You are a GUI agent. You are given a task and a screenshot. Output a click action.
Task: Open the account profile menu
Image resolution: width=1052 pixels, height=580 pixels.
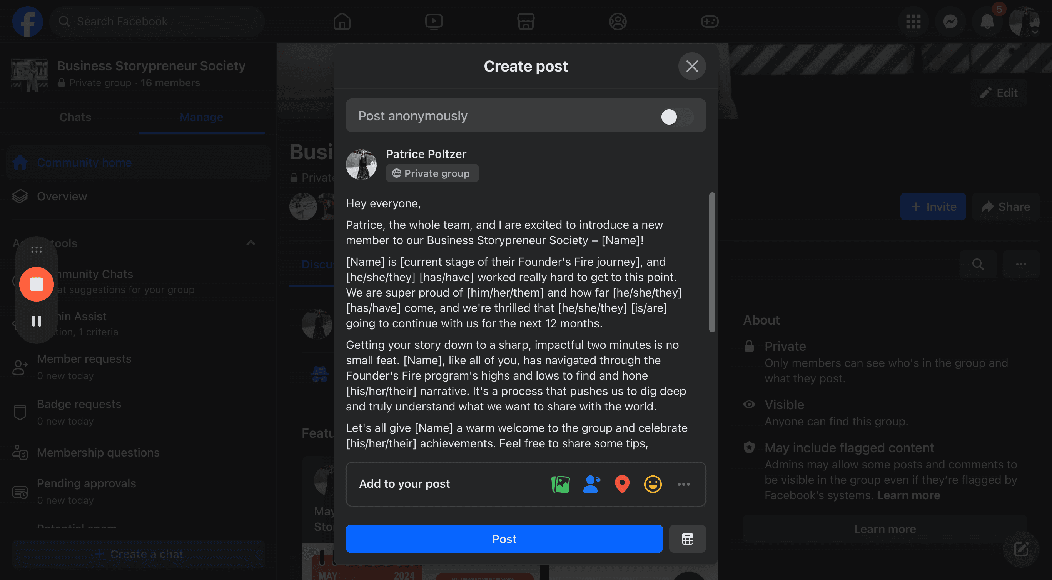pos(1024,21)
